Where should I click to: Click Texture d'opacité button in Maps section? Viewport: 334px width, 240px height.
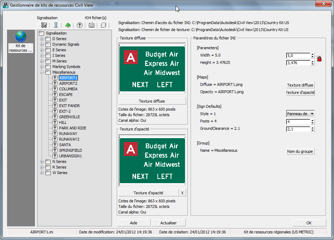[300, 92]
